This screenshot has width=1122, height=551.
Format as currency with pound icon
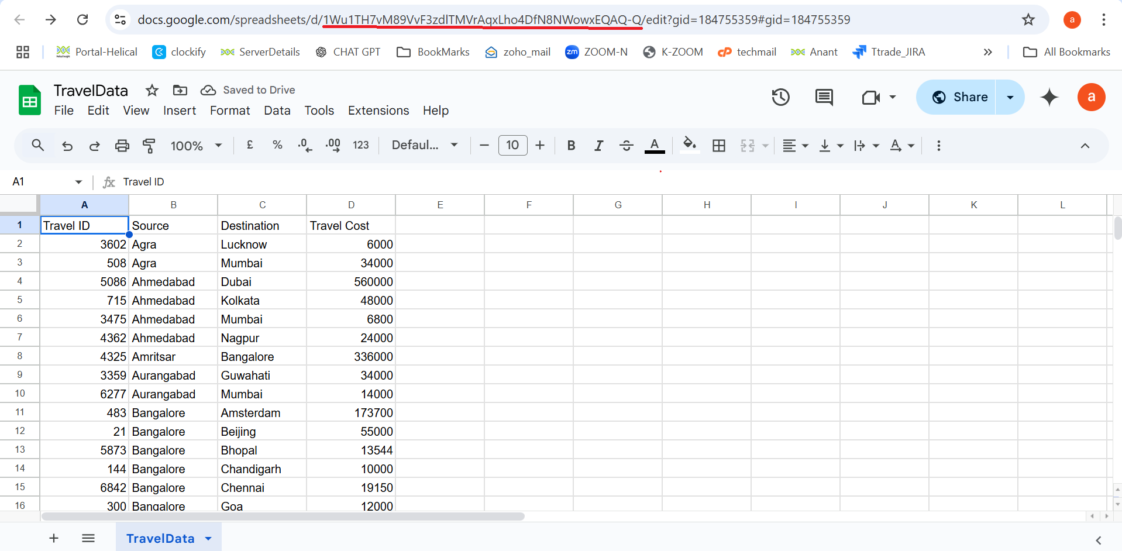point(250,145)
